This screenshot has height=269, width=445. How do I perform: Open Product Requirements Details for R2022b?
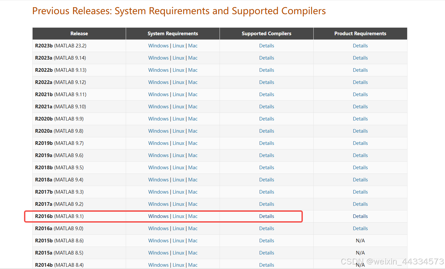[360, 70]
